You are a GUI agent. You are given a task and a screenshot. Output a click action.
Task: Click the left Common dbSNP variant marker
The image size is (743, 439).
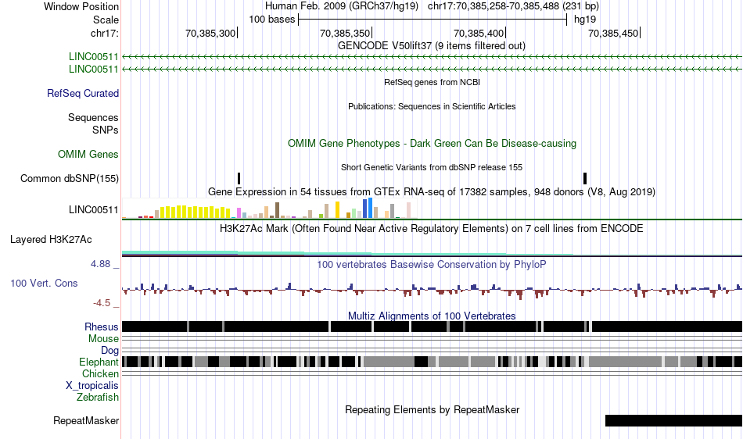(239, 178)
